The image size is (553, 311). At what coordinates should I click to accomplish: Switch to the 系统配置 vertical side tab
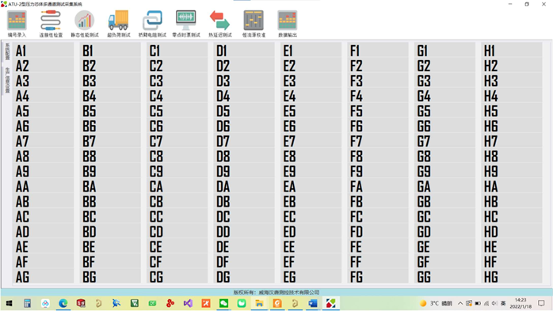click(x=7, y=51)
